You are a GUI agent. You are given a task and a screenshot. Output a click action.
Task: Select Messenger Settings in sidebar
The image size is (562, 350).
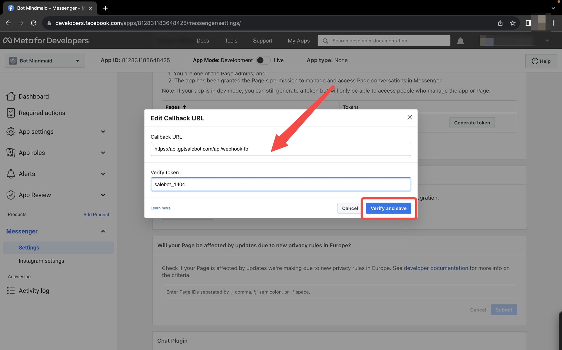click(x=58, y=248)
